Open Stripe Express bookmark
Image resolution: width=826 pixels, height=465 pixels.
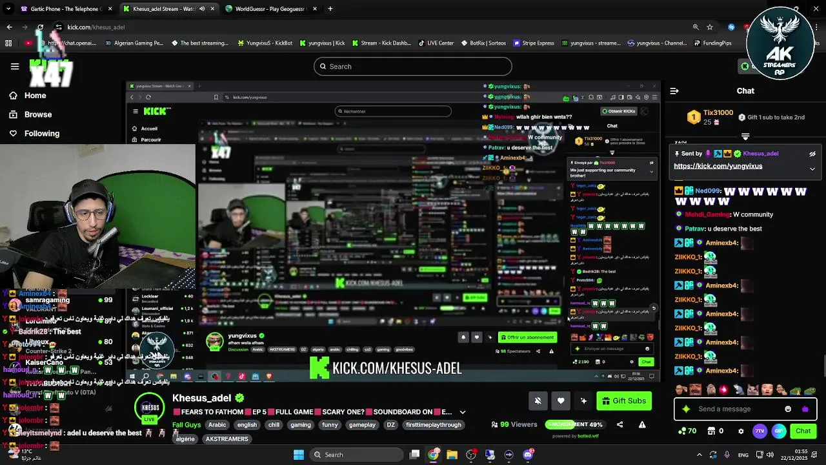pyautogui.click(x=534, y=43)
